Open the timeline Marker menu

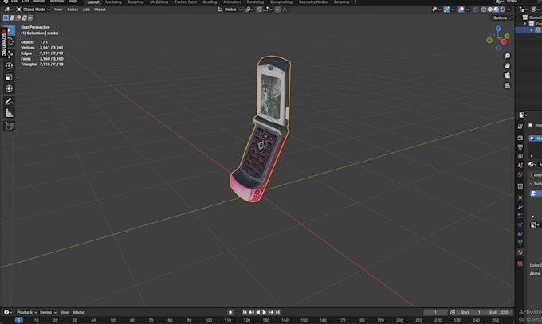(79, 312)
